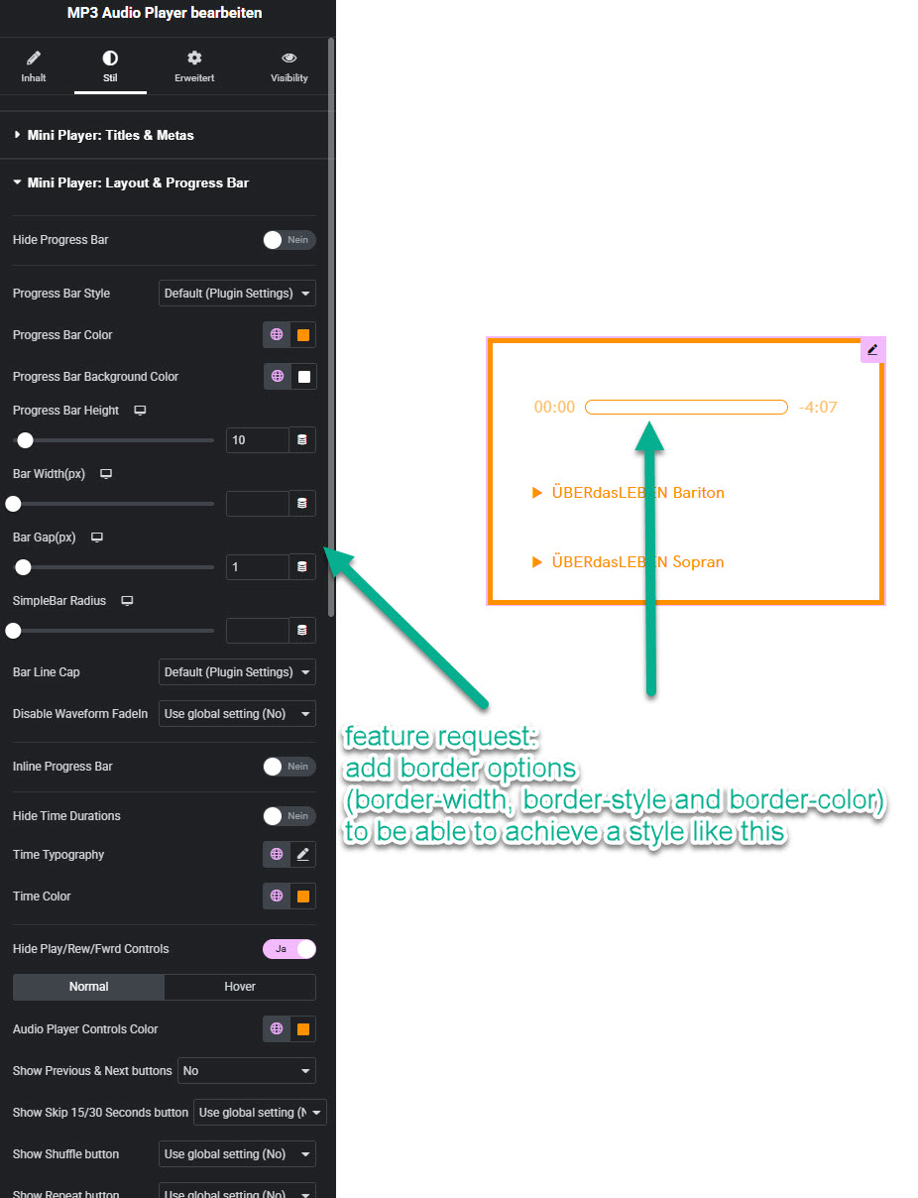Open Time Typography pencil edit icon
The width and height of the screenshot is (918, 1198).
(303, 855)
